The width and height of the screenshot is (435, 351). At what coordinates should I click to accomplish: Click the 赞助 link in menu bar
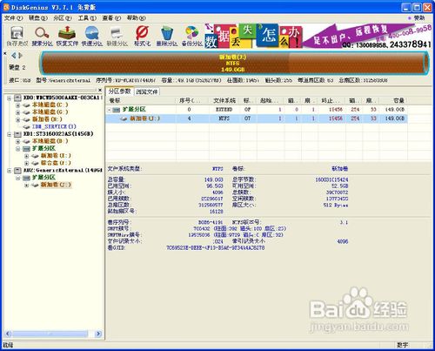click(418, 18)
